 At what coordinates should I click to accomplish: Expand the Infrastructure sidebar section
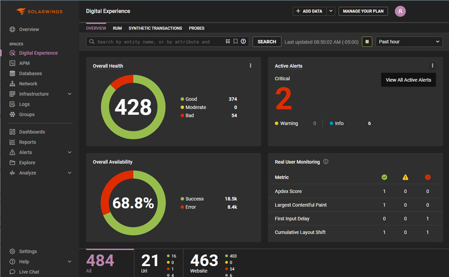[x=70, y=94]
